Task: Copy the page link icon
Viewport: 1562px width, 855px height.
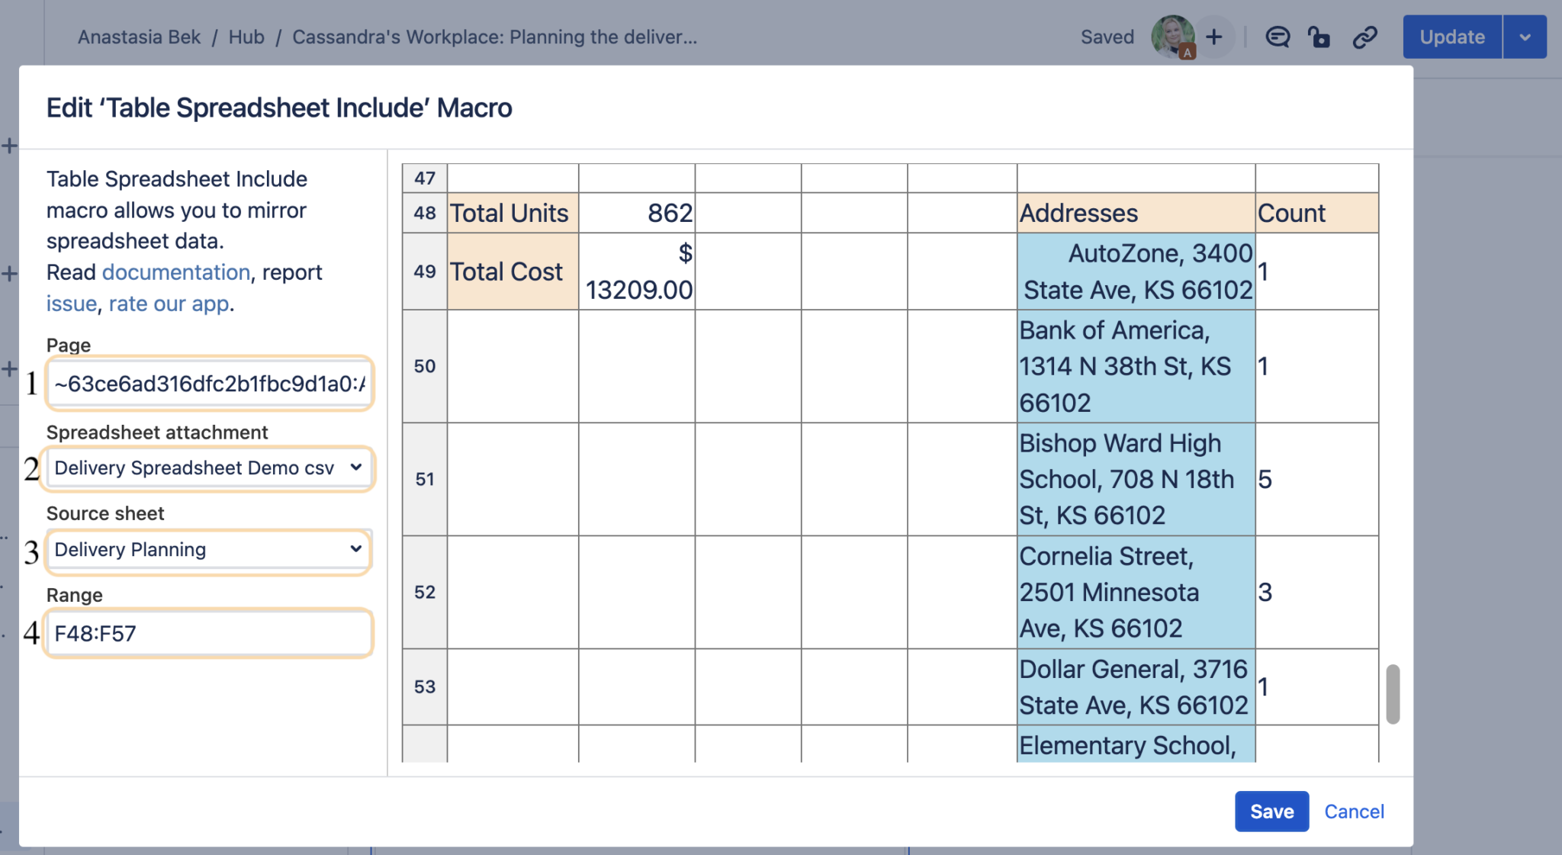Action: coord(1365,36)
